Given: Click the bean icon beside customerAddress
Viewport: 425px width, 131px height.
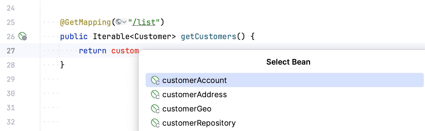Looking at the screenshot, I should tap(155, 95).
